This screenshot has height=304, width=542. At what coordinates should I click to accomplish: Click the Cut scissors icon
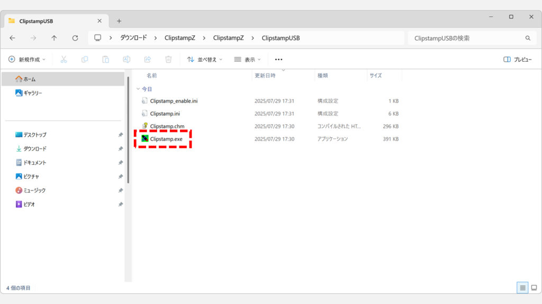64,60
